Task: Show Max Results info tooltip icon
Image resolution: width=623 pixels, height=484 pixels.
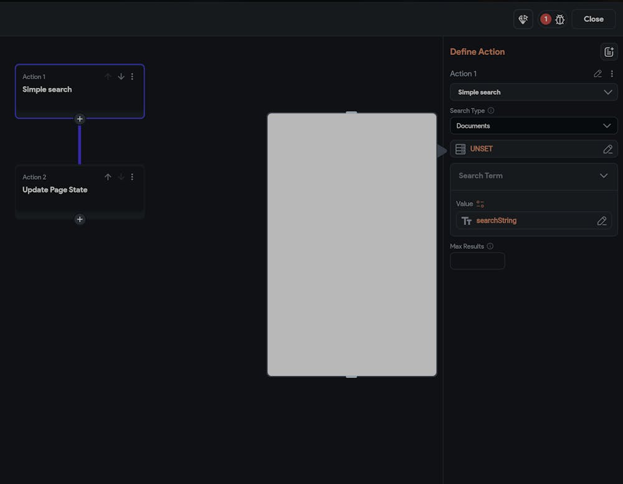Action: click(x=490, y=246)
